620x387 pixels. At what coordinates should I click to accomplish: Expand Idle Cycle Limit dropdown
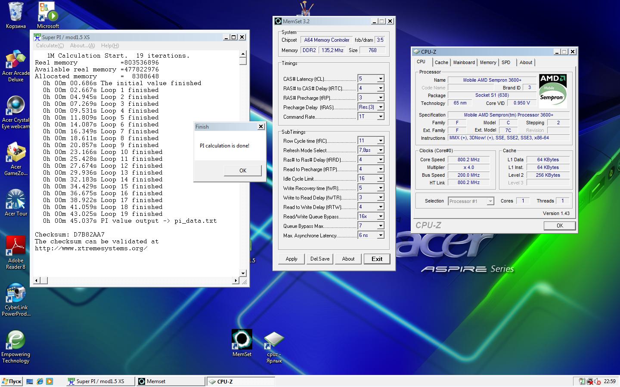click(x=381, y=178)
